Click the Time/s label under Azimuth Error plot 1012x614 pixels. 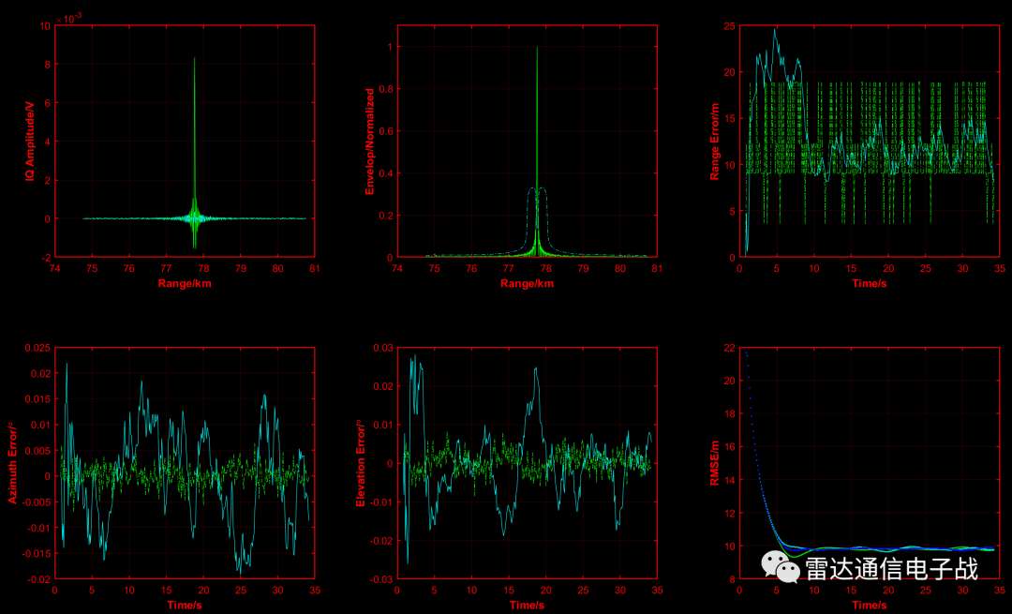click(185, 605)
